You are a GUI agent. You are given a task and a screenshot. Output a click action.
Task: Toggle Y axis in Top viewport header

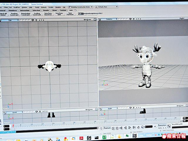[41, 20]
